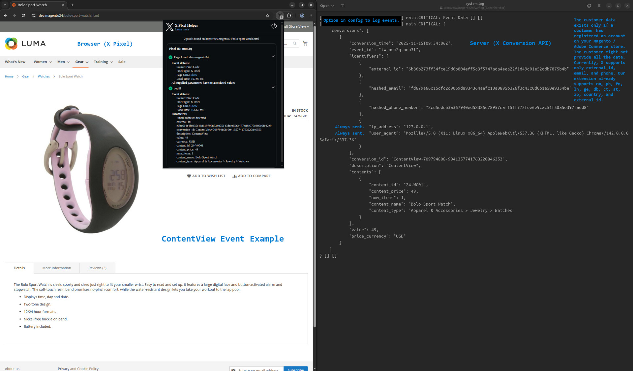Open the Chrome profile icon

[302, 15]
